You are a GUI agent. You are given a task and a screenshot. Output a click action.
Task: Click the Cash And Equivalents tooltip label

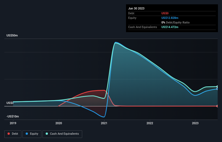pyautogui.click(x=143, y=27)
